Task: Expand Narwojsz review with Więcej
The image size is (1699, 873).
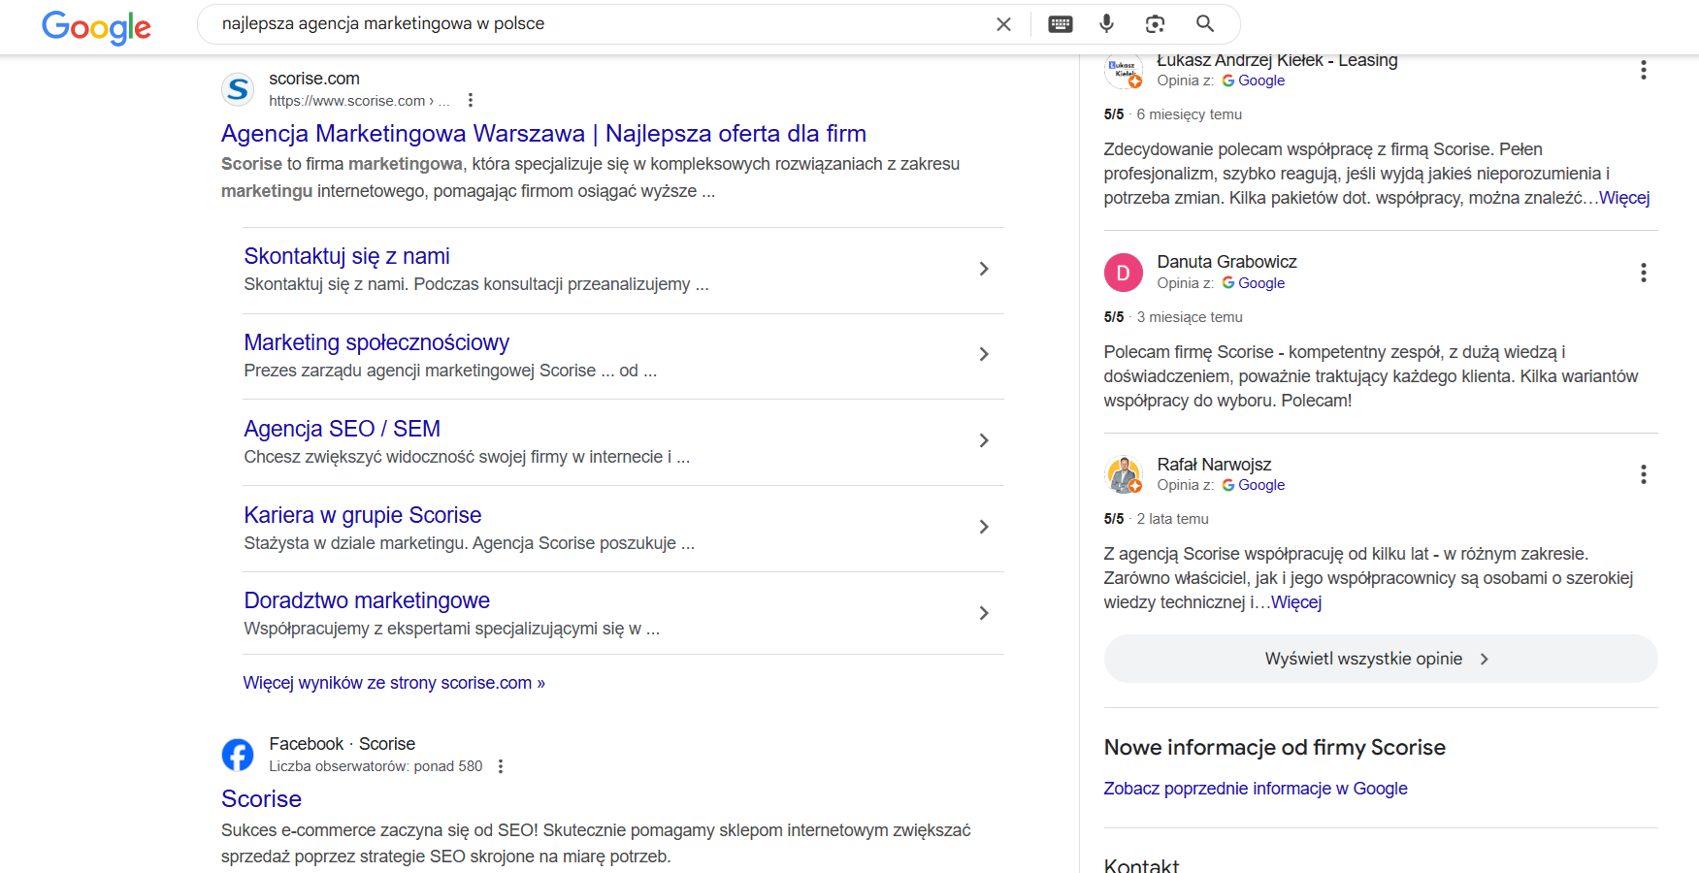Action: tap(1296, 602)
